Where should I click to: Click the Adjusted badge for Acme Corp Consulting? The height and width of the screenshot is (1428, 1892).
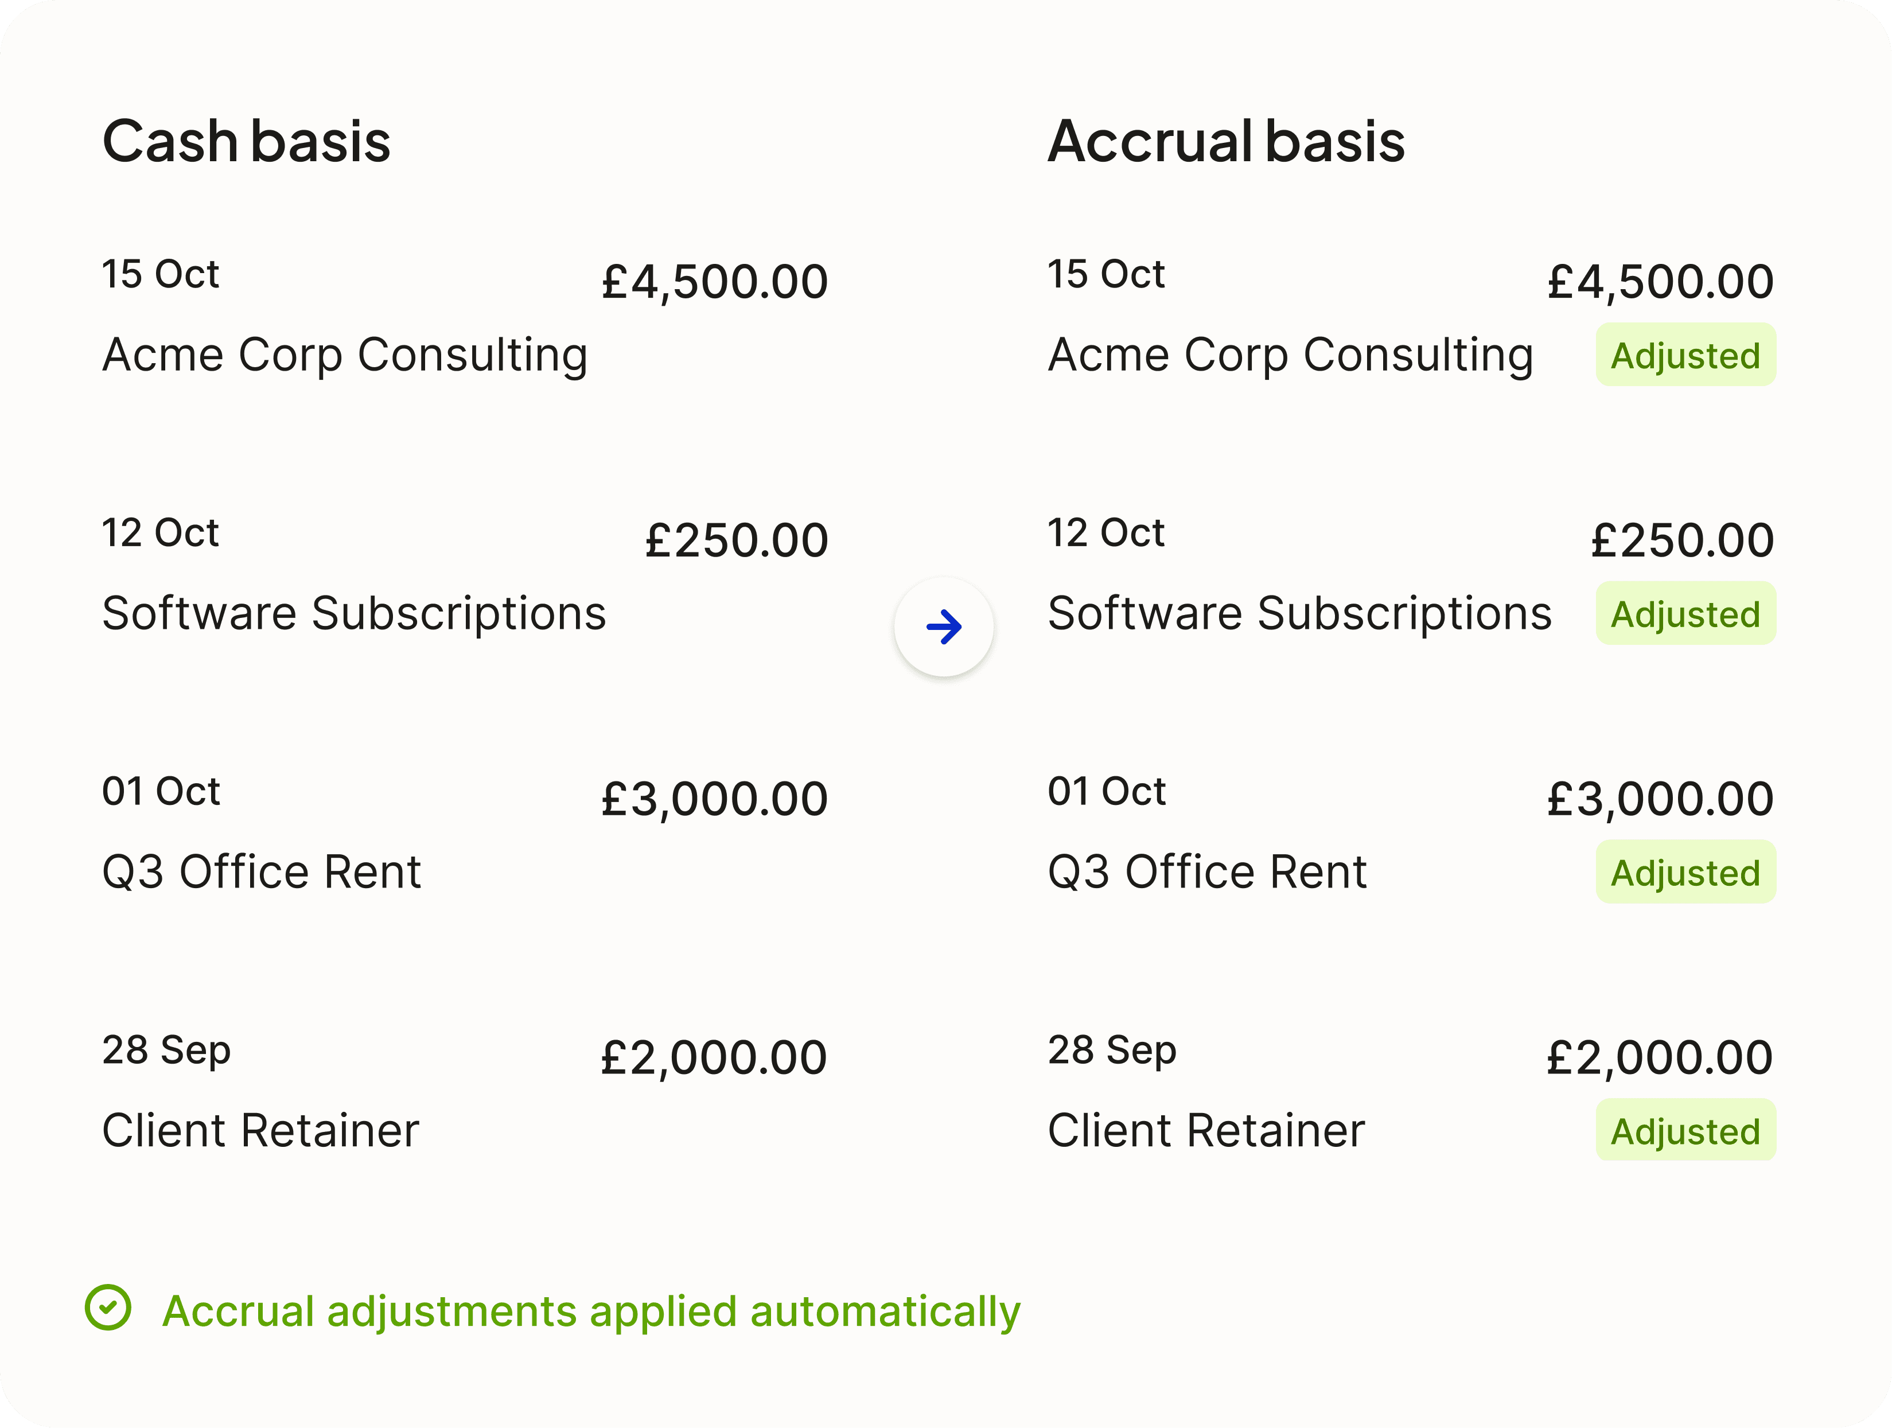click(x=1685, y=355)
